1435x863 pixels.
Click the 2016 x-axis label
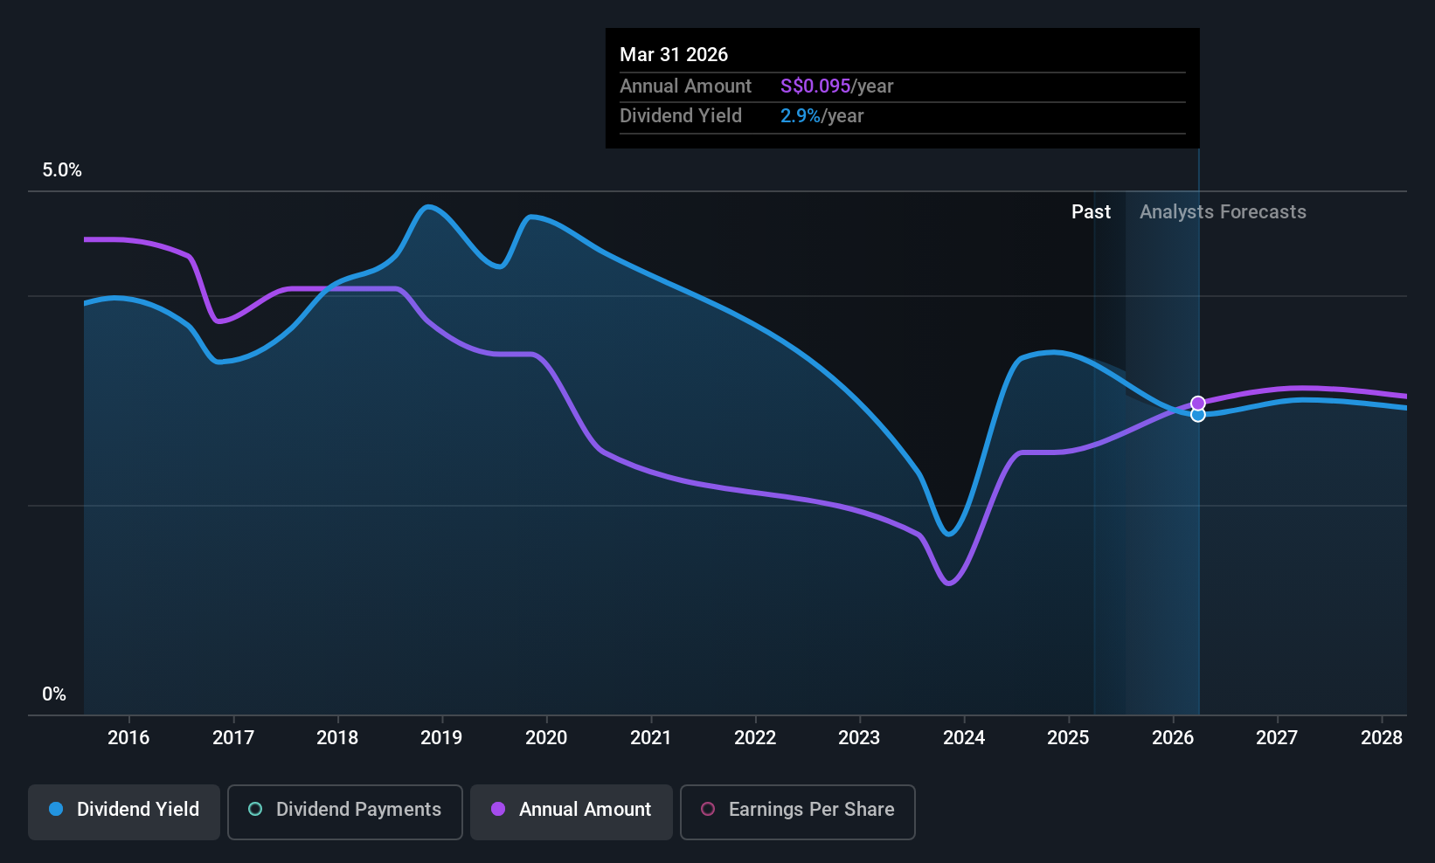click(128, 737)
